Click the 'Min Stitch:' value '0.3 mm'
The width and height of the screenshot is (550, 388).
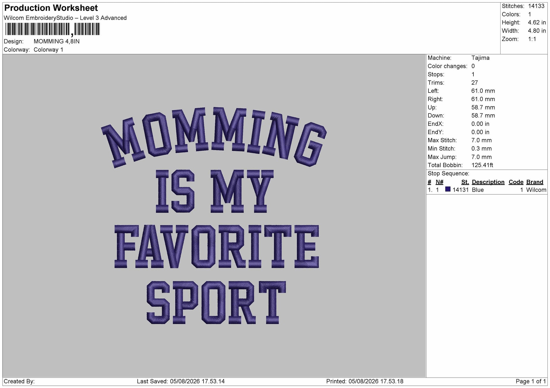pos(481,148)
